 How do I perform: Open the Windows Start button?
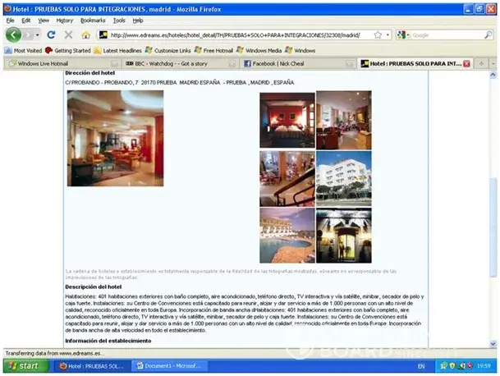tap(25, 366)
